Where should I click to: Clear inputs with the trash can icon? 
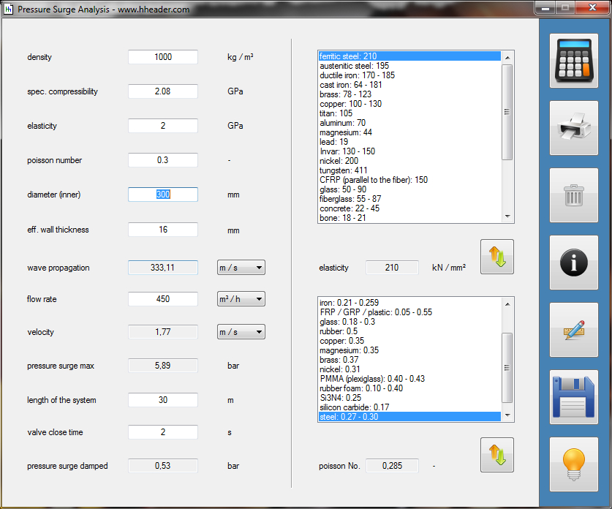[574, 195]
